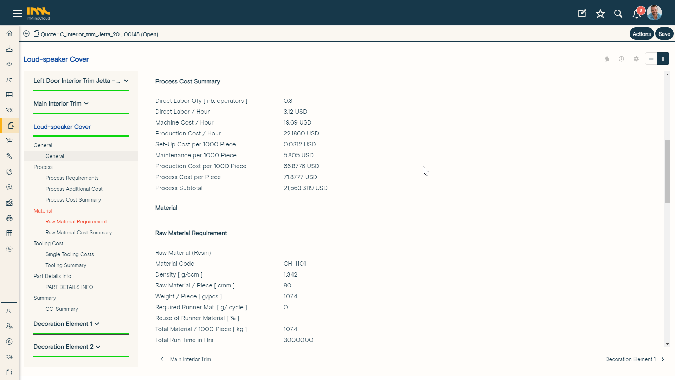Open the settings gear icon near title
The width and height of the screenshot is (675, 380).
pos(636,59)
